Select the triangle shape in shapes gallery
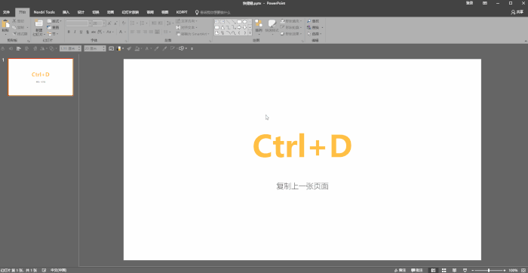Viewport: 528px width, 273px height. click(223, 27)
